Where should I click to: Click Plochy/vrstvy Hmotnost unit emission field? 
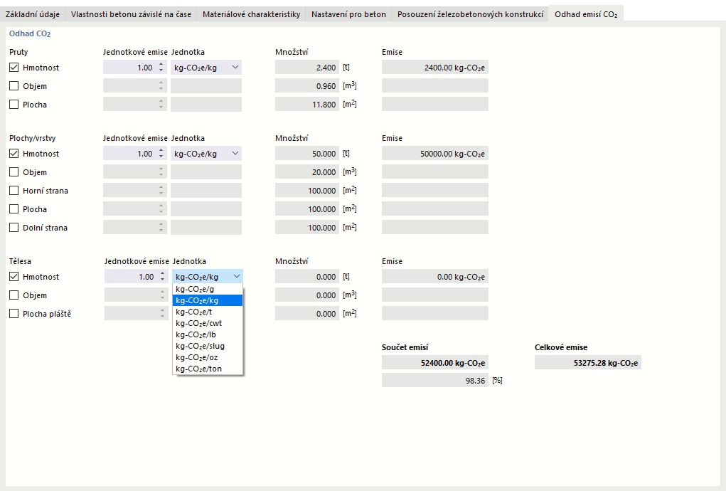(130, 154)
